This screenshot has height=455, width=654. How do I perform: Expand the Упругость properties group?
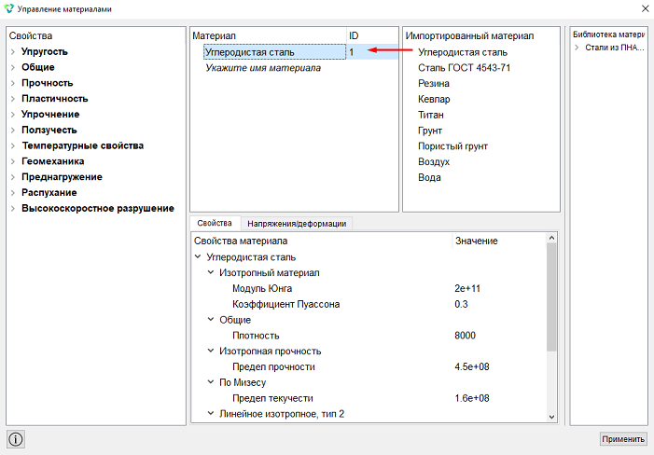[x=13, y=51]
